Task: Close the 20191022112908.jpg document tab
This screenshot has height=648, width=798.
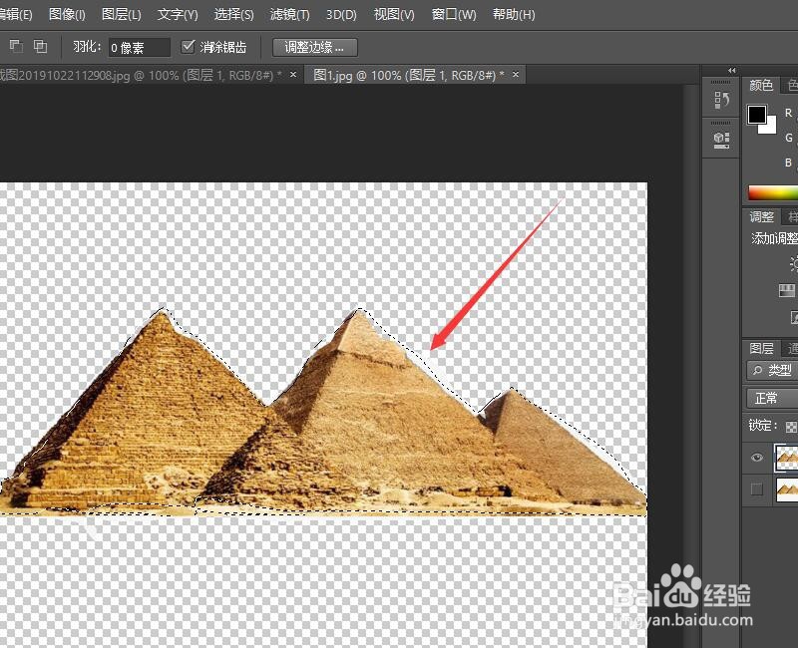Action: (x=293, y=74)
